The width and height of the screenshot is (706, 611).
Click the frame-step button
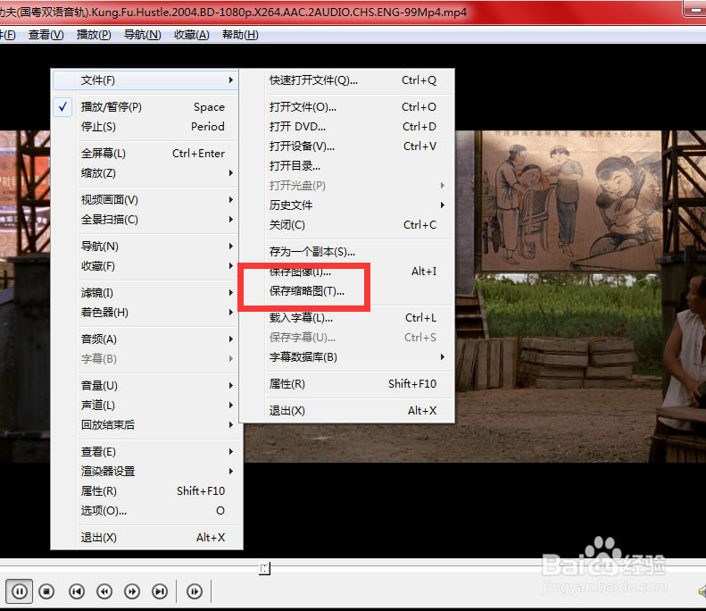pyautogui.click(x=194, y=591)
